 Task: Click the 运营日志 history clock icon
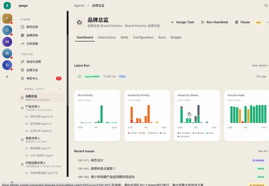(22, 70)
